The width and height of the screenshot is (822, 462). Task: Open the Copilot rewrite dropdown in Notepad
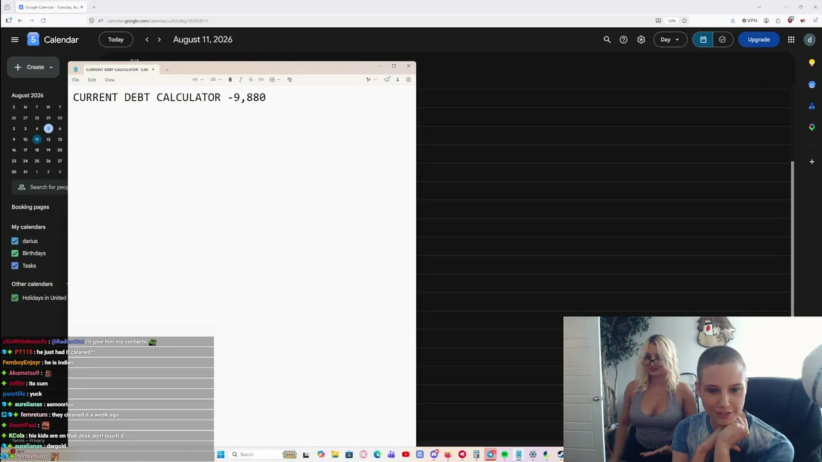coord(371,80)
